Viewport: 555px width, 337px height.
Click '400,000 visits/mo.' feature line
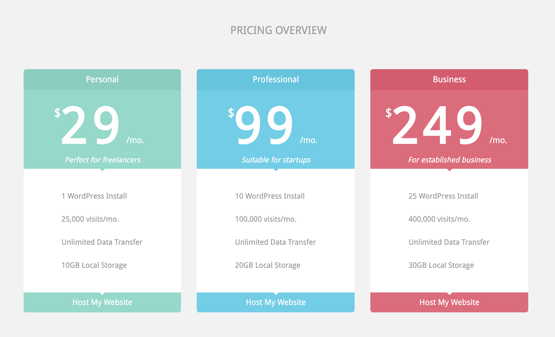[439, 219]
